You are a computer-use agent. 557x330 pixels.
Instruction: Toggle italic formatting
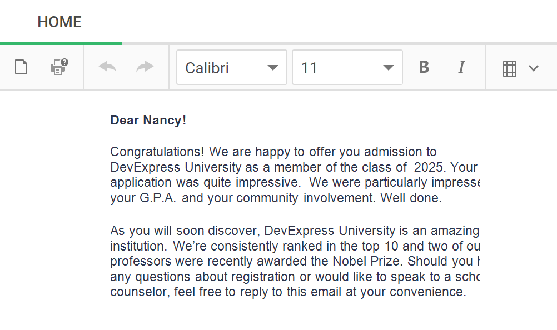461,67
